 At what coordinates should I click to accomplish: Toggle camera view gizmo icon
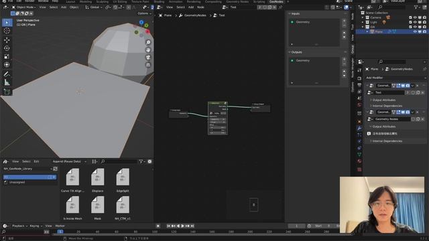click(148, 58)
